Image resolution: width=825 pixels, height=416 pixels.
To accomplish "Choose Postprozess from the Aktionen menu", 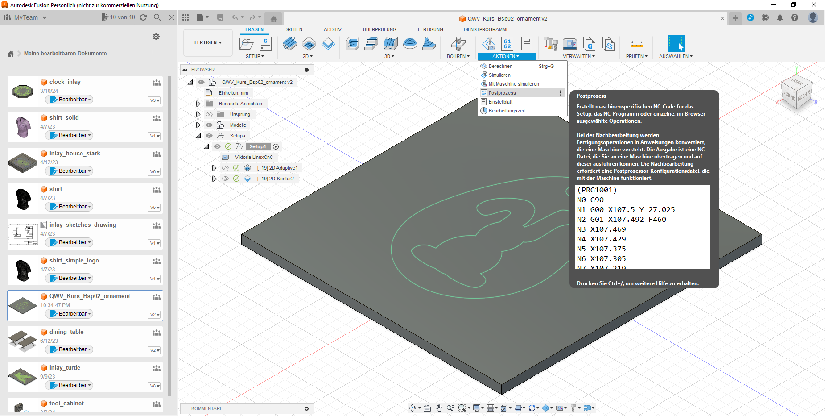I will pyautogui.click(x=502, y=93).
